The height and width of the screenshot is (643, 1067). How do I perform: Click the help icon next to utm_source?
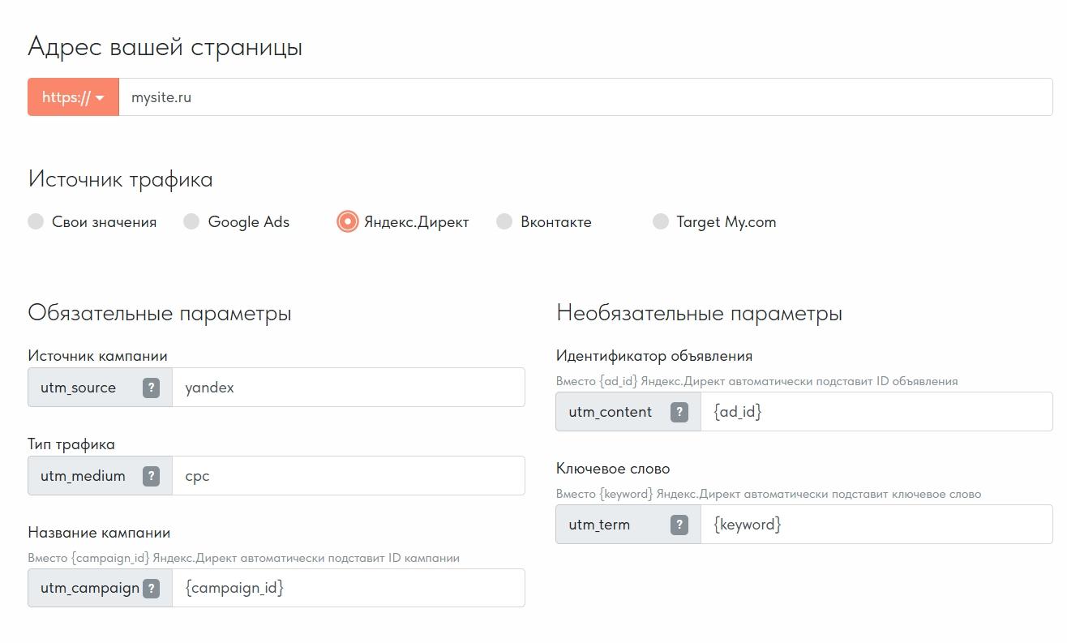[151, 388]
